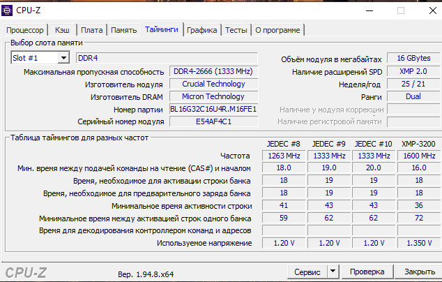The width and height of the screenshot is (442, 282).
Task: Click the Частота row label
Action: [x=235, y=156]
